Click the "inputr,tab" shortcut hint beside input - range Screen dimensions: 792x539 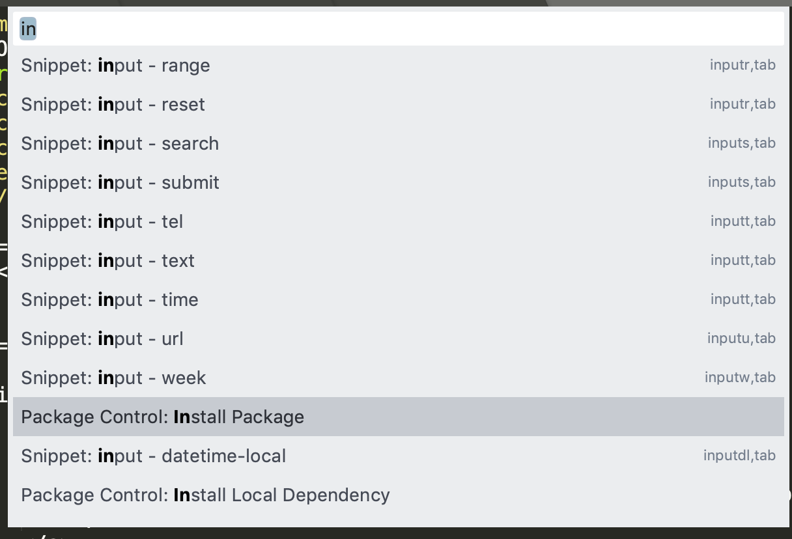coord(742,65)
